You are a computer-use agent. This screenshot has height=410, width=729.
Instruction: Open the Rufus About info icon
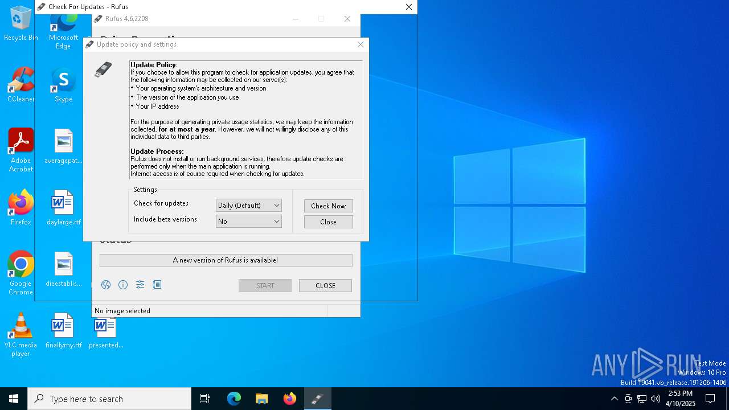point(123,285)
